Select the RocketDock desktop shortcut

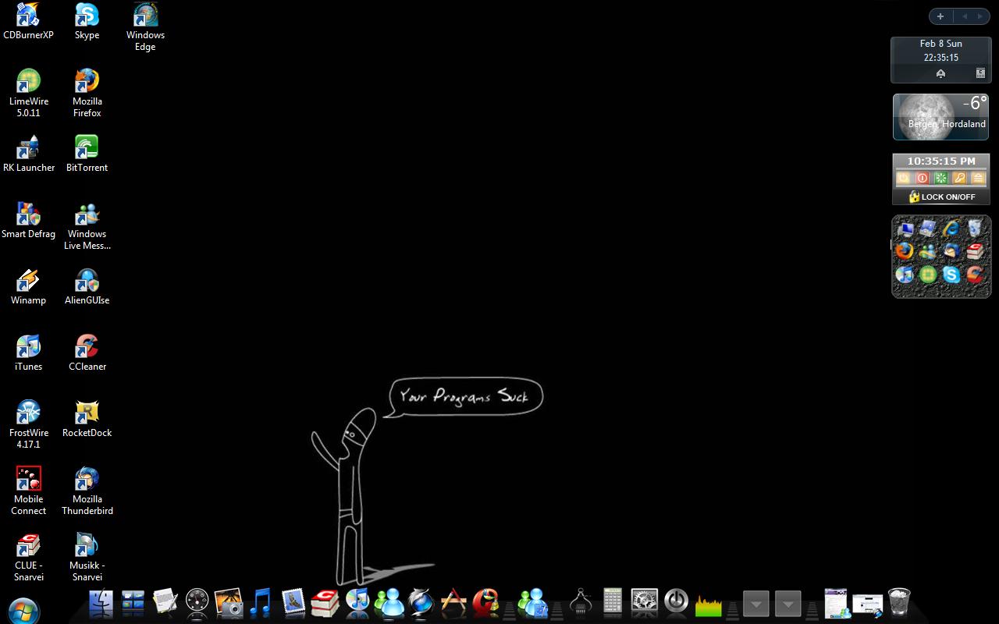(x=87, y=419)
